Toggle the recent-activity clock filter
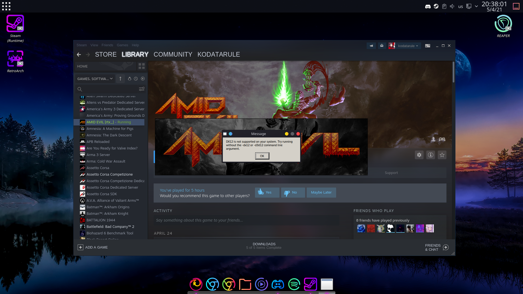The image size is (523, 294). pos(136,79)
